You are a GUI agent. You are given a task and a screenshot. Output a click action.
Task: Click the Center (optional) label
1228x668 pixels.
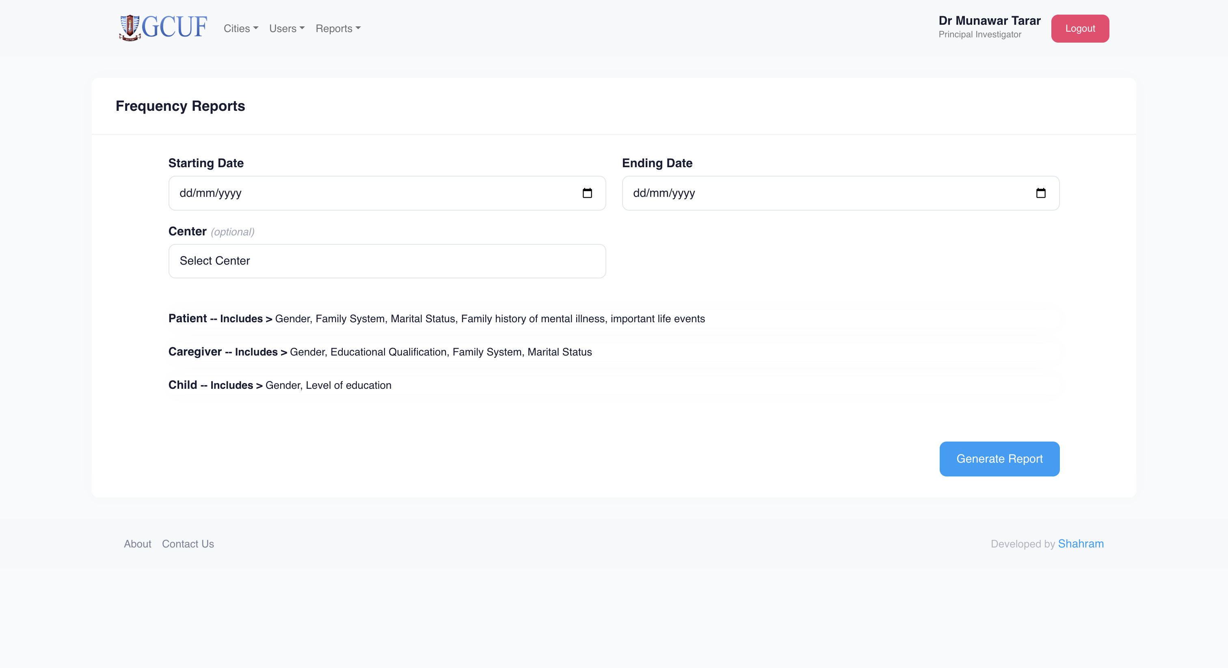211,232
